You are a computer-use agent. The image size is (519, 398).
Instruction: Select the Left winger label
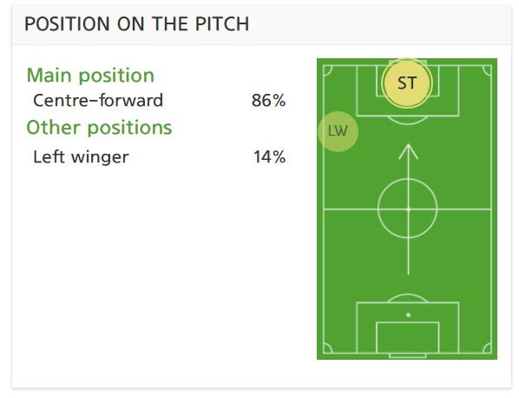(x=81, y=156)
